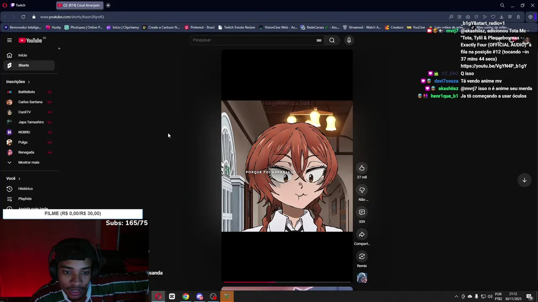The height and width of the screenshot is (302, 538).
Task: Select Shorts in the sidebar
Action: coord(29,65)
